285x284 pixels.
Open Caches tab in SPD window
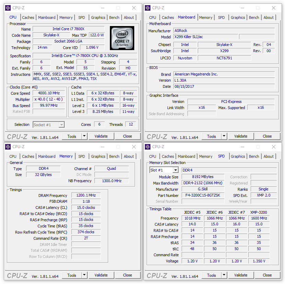tap(168, 156)
